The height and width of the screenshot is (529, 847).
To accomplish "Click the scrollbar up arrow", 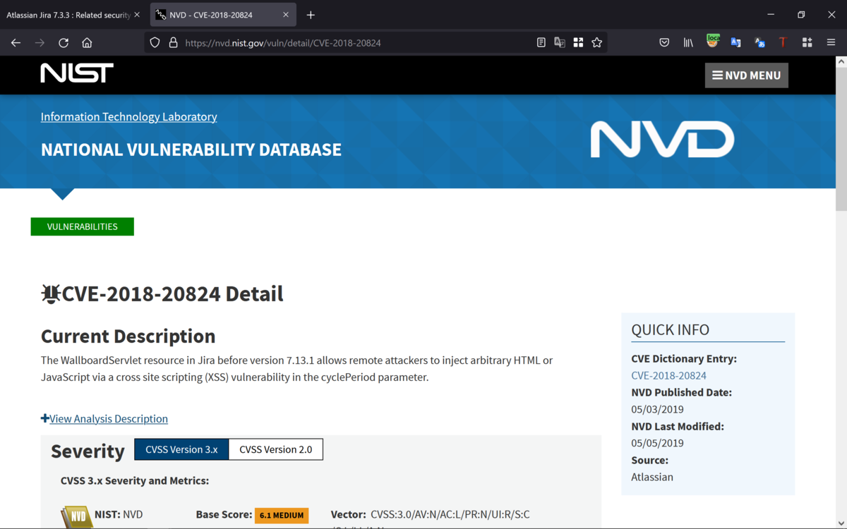I will tap(841, 61).
